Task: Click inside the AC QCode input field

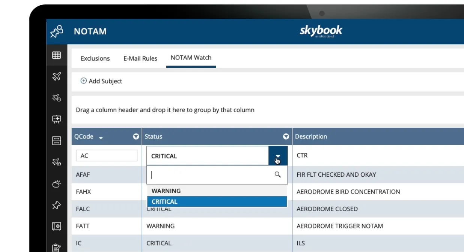Action: click(106, 155)
